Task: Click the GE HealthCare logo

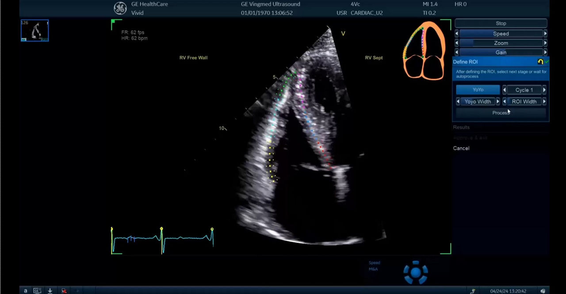Action: tap(120, 8)
